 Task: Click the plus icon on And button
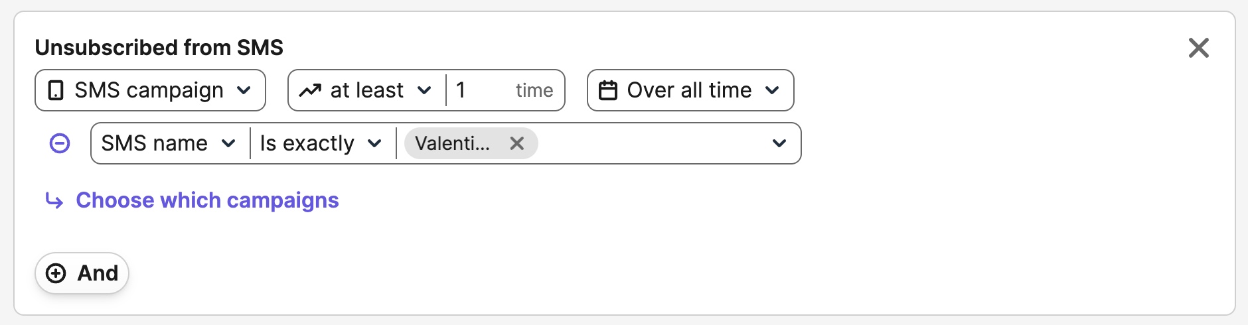[56, 273]
